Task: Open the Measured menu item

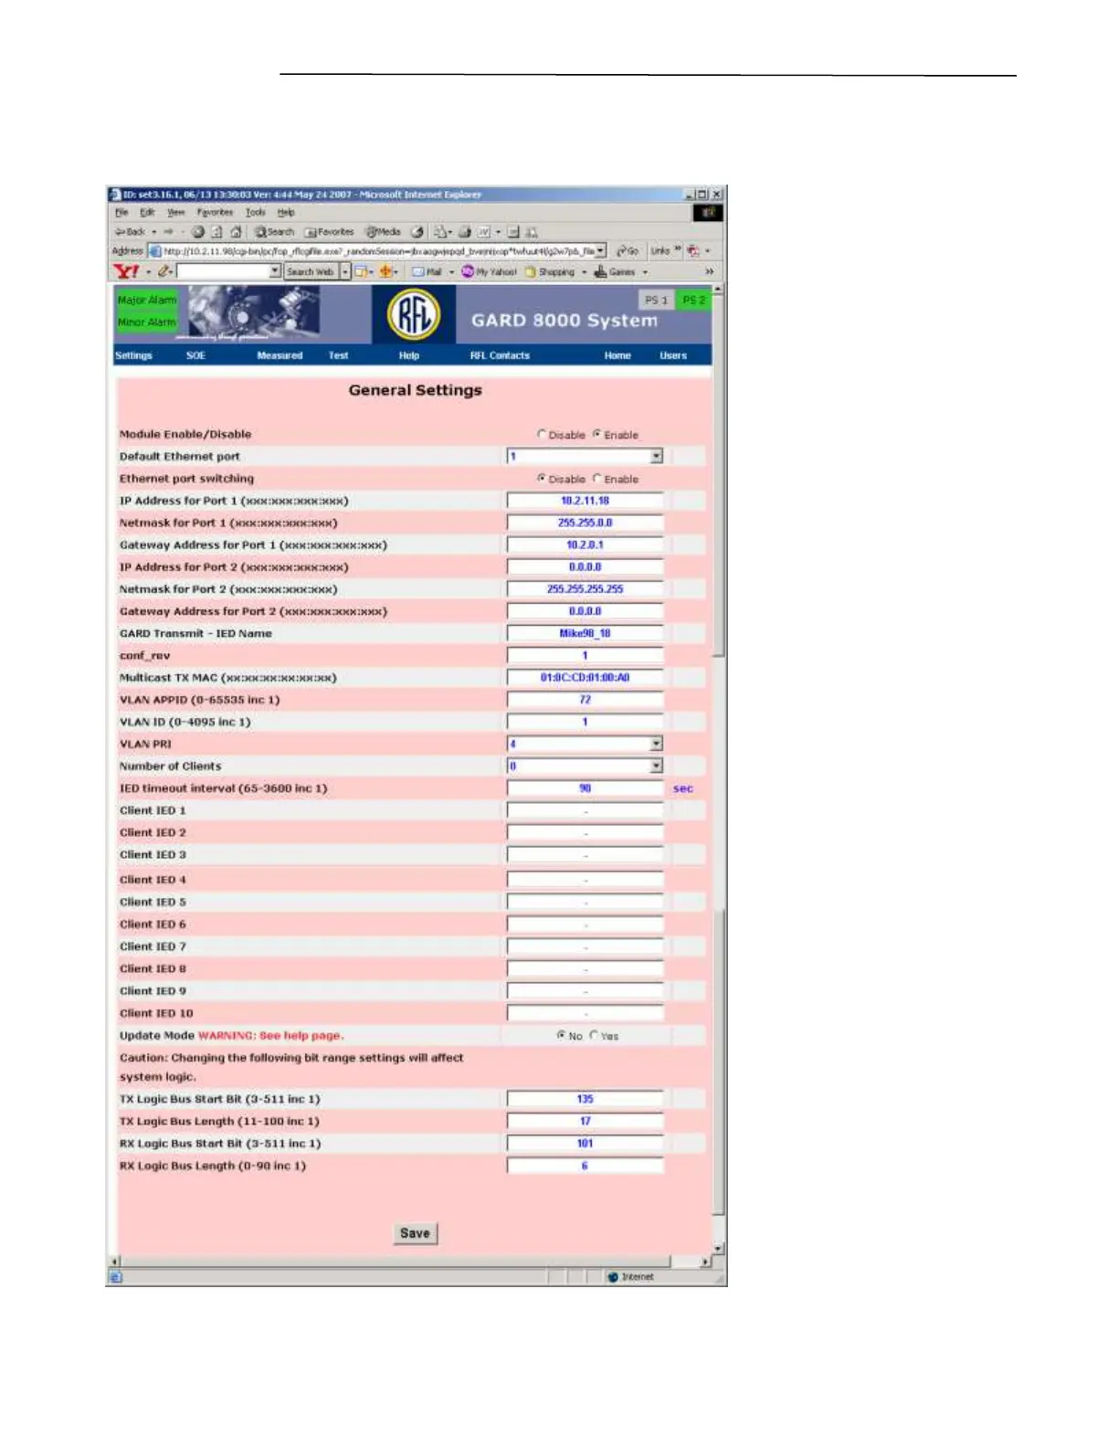Action: click(x=279, y=355)
